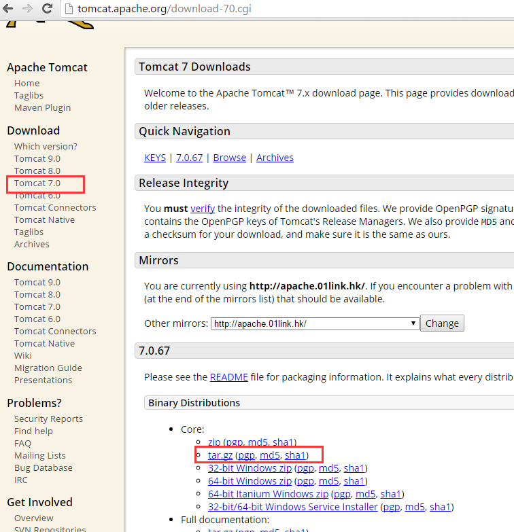The height and width of the screenshot is (532, 514).
Task: Open the Archives quick navigation link
Action: 275,158
